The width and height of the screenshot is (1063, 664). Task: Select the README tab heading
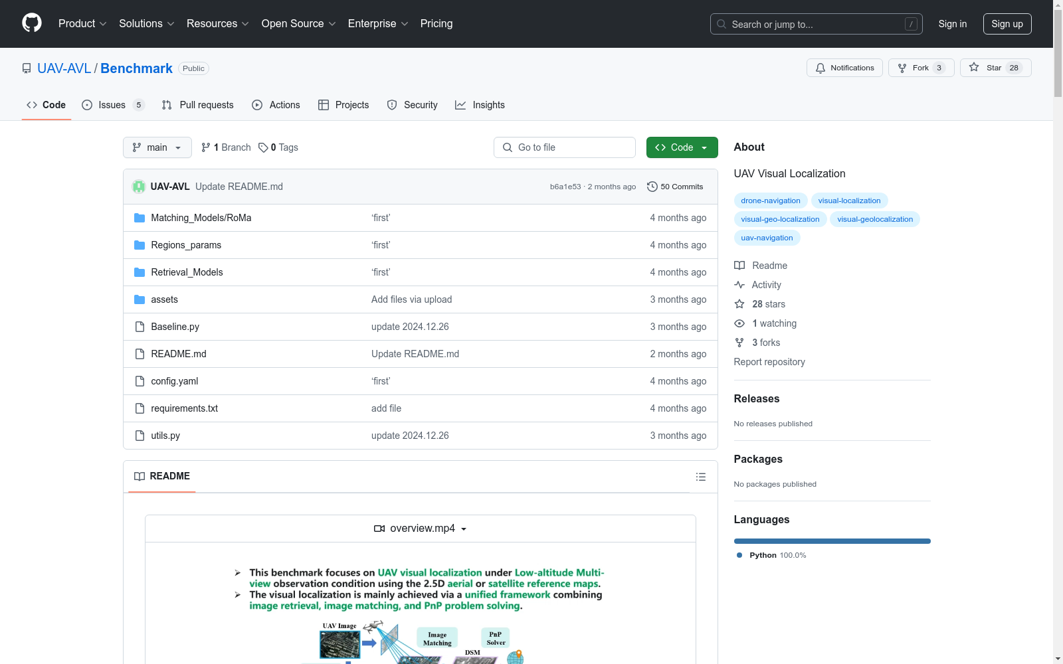pyautogui.click(x=162, y=476)
